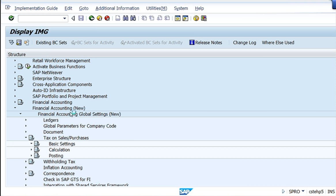Screen dimensions: 336x196
Task: Open the Additional Information menu
Action: (x=117, y=8)
